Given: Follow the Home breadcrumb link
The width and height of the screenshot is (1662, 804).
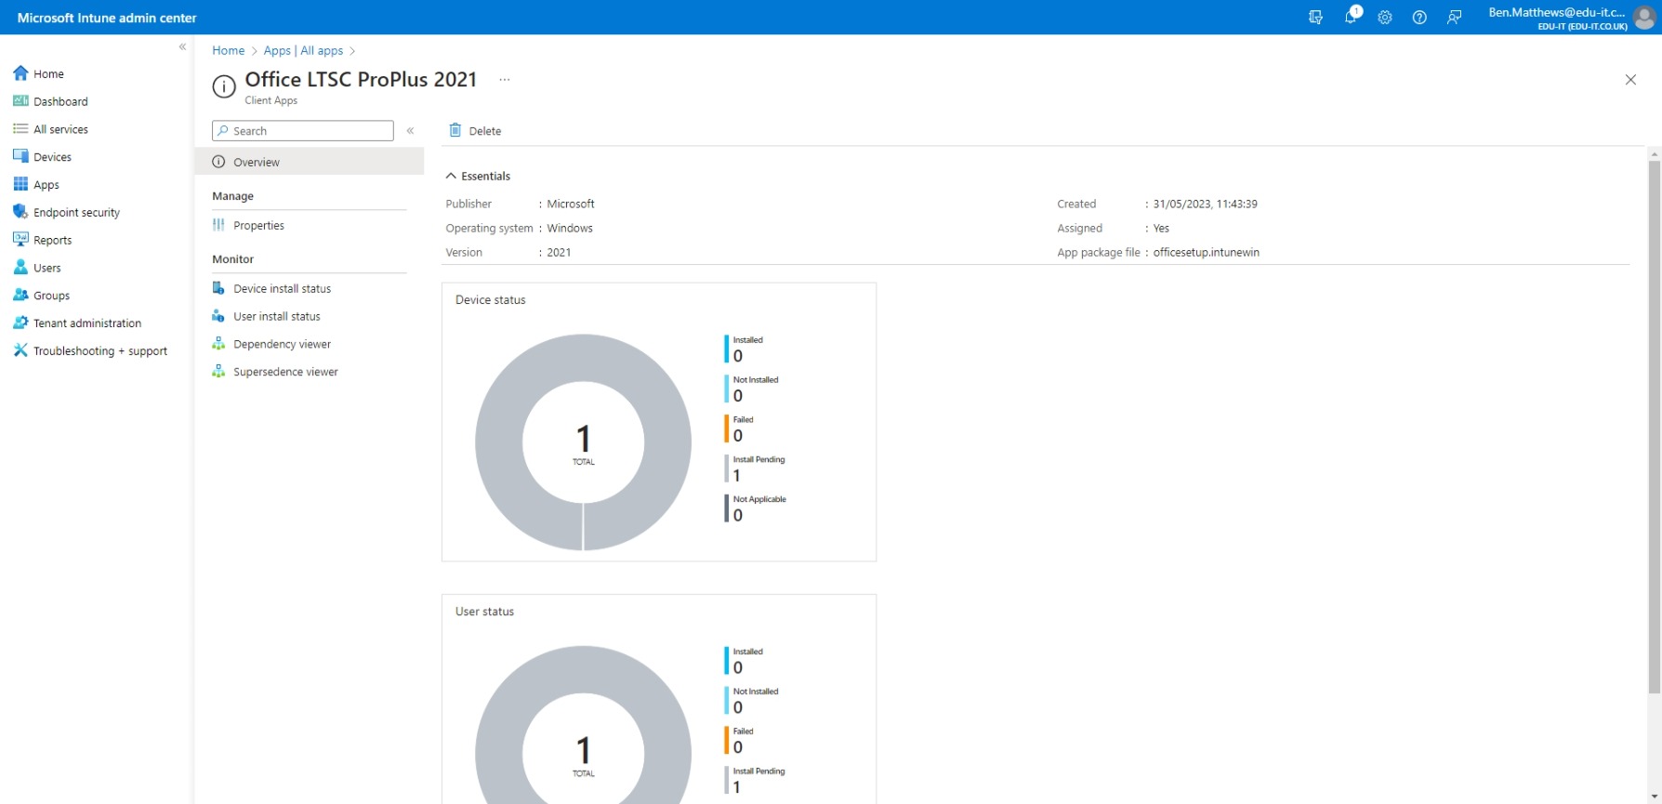Looking at the screenshot, I should [228, 50].
